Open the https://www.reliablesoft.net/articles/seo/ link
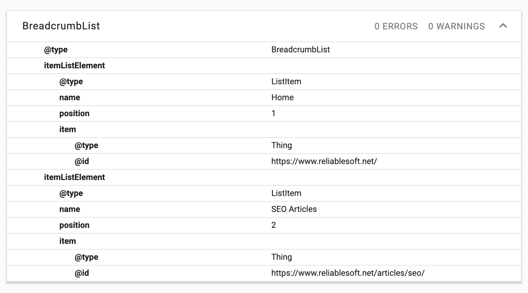Viewport: 528px width, 293px height. coord(348,273)
